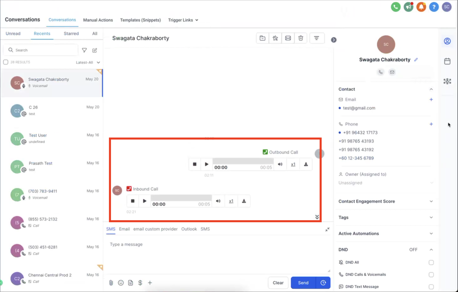
Task: Click the emoji picker icon
Action: pyautogui.click(x=120, y=283)
